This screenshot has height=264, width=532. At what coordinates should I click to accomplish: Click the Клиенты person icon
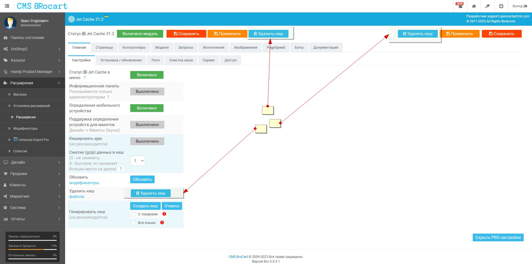[5, 185]
